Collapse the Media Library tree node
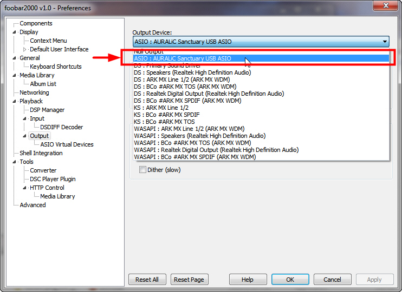The width and height of the screenshot is (402, 292). click(14, 75)
